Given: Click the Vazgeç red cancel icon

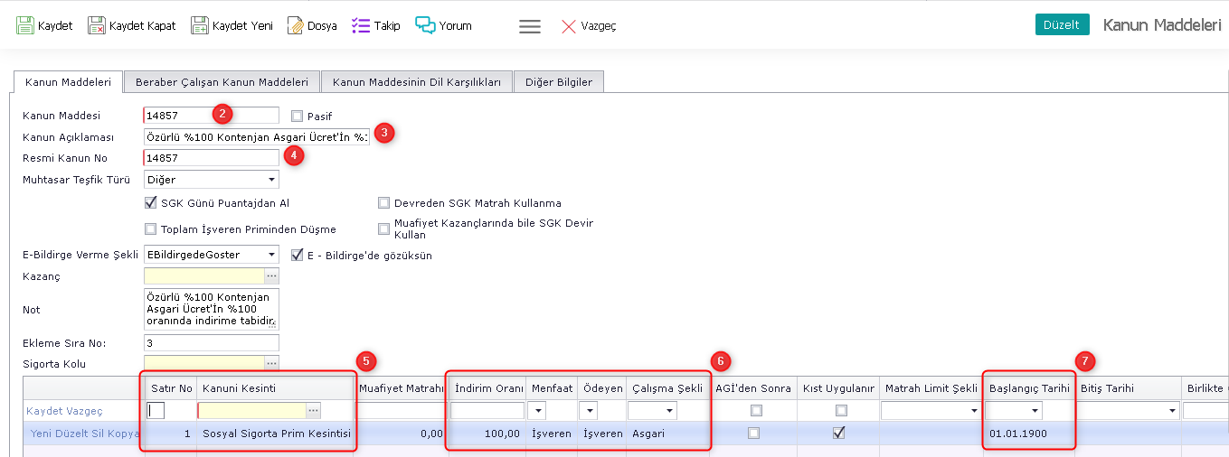Looking at the screenshot, I should point(569,26).
